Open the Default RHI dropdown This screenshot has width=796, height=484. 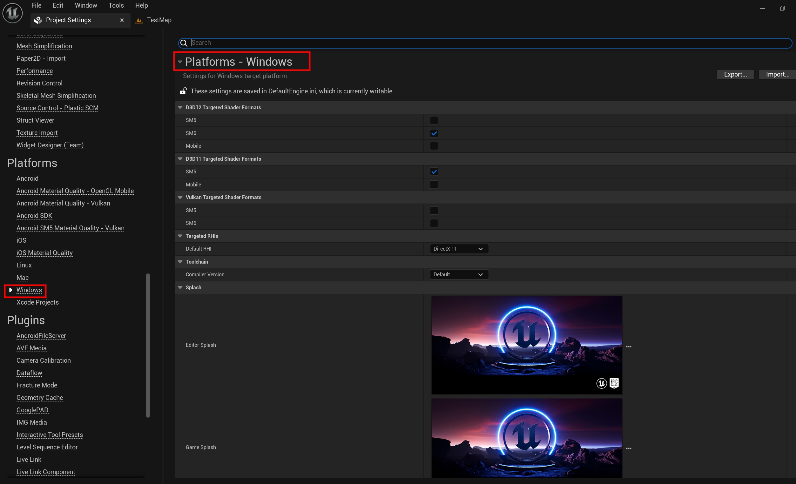click(x=459, y=249)
